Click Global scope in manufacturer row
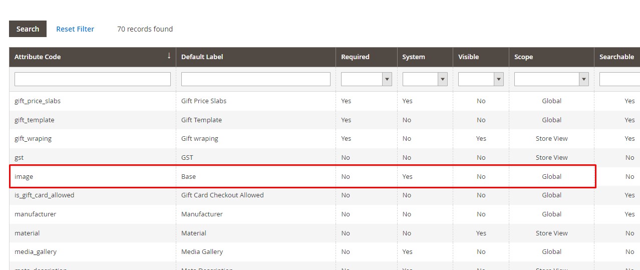This screenshot has width=640, height=270. (551, 214)
